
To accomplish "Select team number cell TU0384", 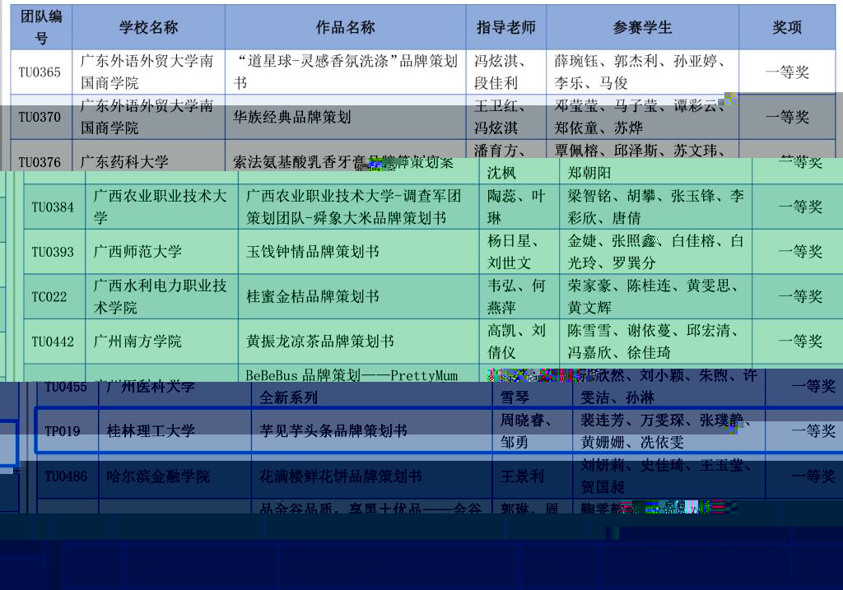I will coord(54,207).
